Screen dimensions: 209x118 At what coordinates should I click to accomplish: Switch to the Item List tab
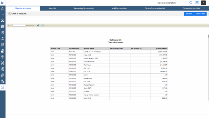pyautogui.click(x=53, y=8)
